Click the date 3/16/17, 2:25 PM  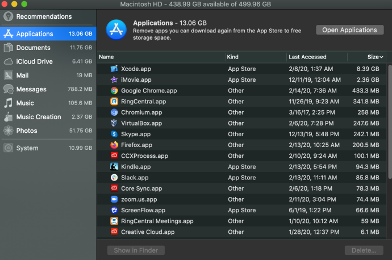[312, 112]
